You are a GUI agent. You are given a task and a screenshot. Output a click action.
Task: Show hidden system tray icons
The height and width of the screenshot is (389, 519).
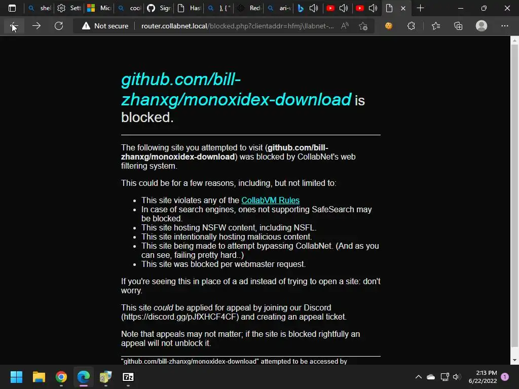point(418,377)
